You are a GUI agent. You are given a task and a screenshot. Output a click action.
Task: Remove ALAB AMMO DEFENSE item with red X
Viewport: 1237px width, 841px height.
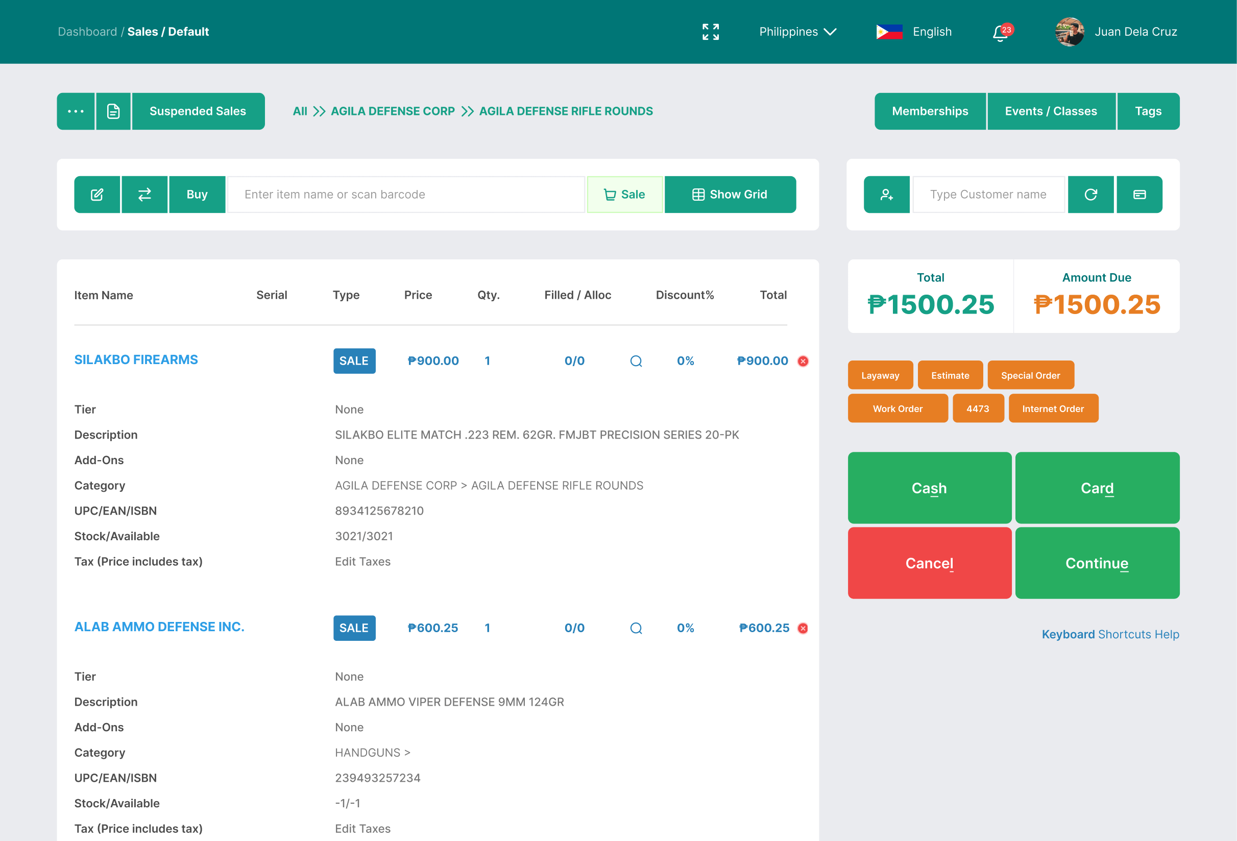[x=803, y=629]
